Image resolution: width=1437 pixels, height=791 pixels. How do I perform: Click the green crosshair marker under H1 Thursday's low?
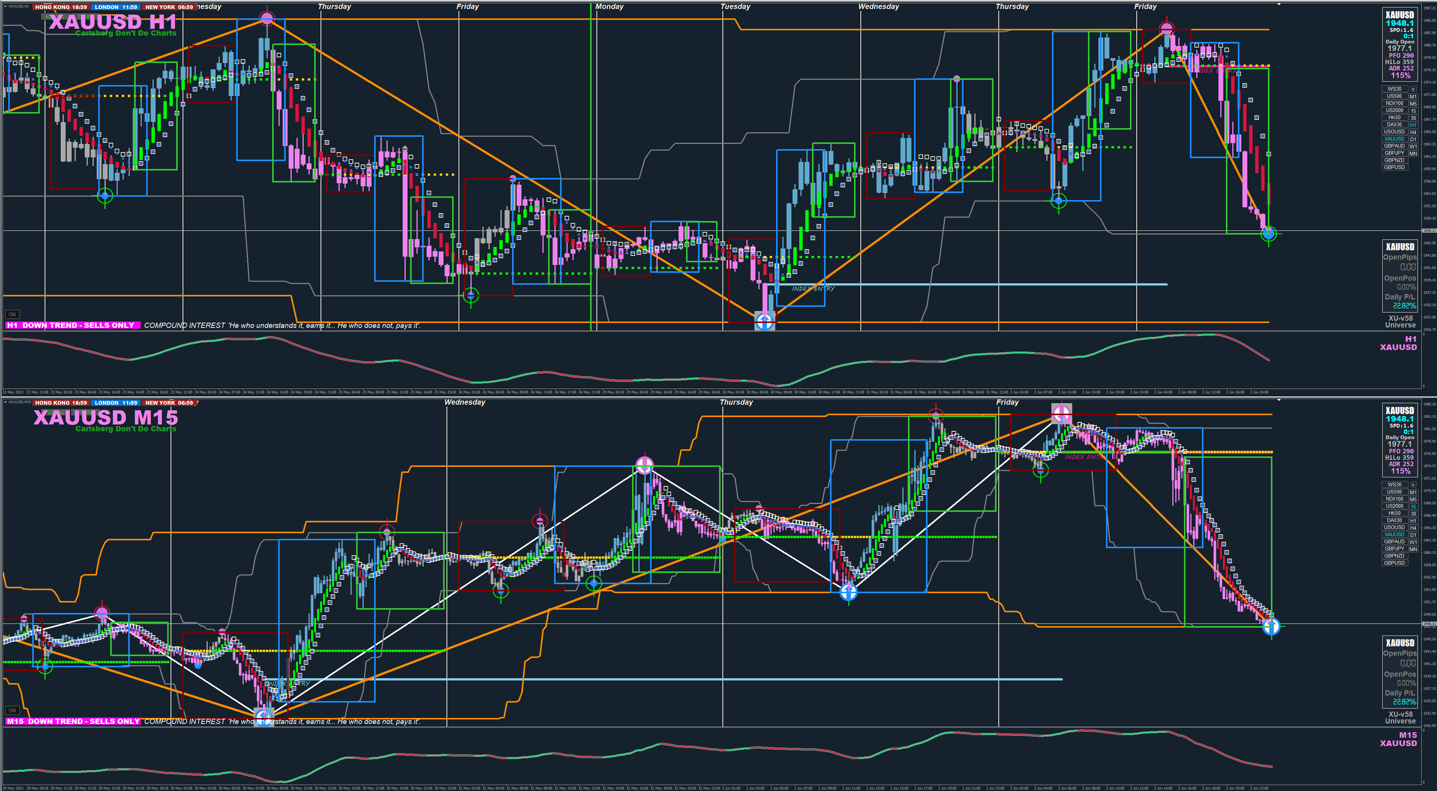coord(1058,201)
